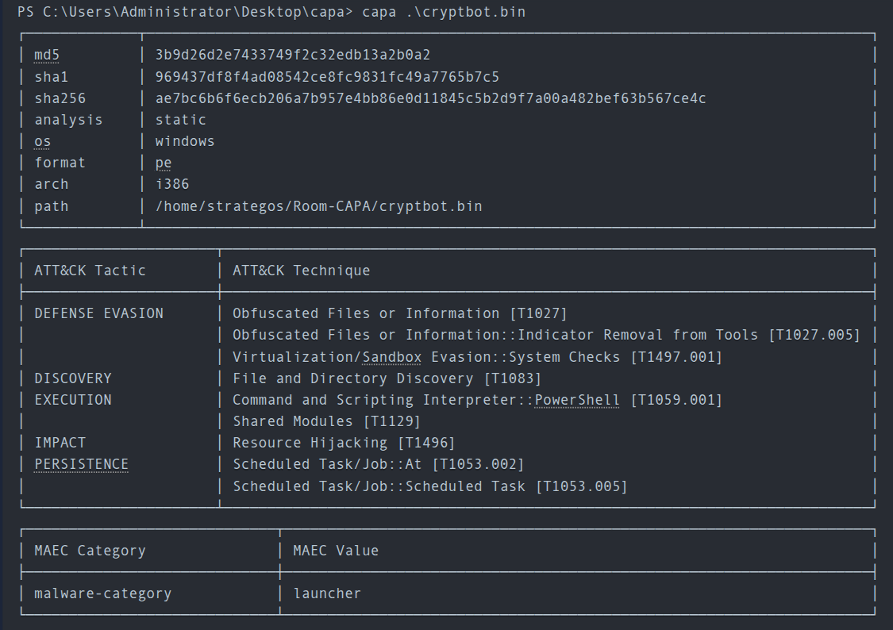This screenshot has height=630, width=893.
Task: Click the ATT&CK Technique column header
Action: [x=301, y=271]
